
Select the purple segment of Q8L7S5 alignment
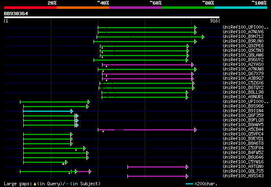tap(83, 172)
